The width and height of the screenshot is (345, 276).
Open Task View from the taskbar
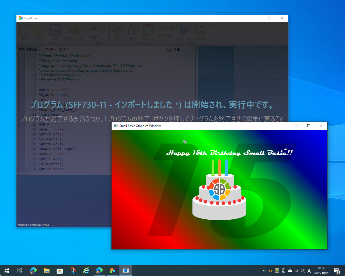pos(20,271)
